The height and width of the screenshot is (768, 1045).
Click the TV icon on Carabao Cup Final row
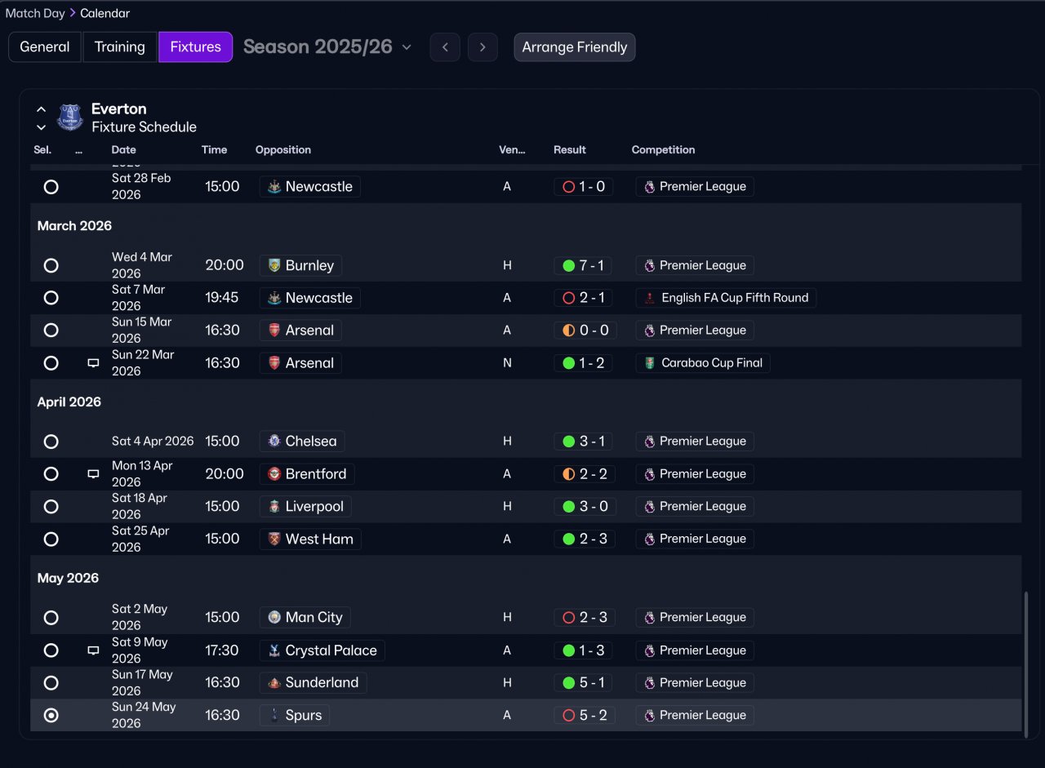click(93, 363)
